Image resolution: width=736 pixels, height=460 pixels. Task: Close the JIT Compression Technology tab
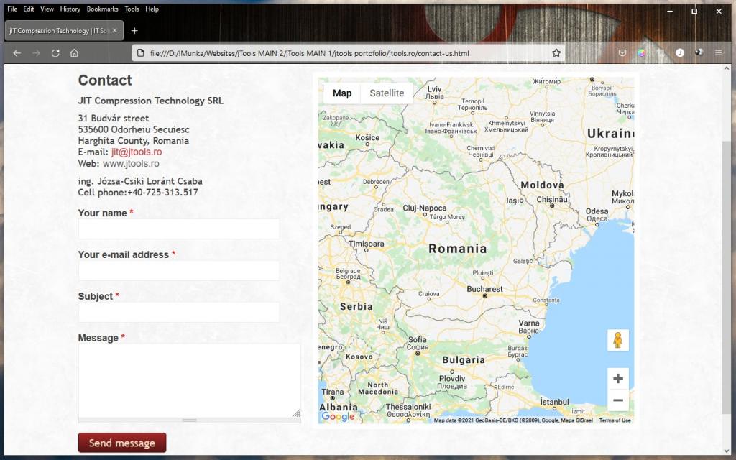point(114,31)
